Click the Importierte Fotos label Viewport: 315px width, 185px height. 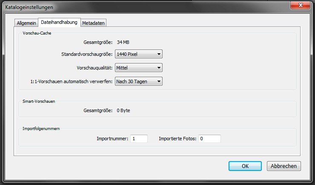click(178, 139)
